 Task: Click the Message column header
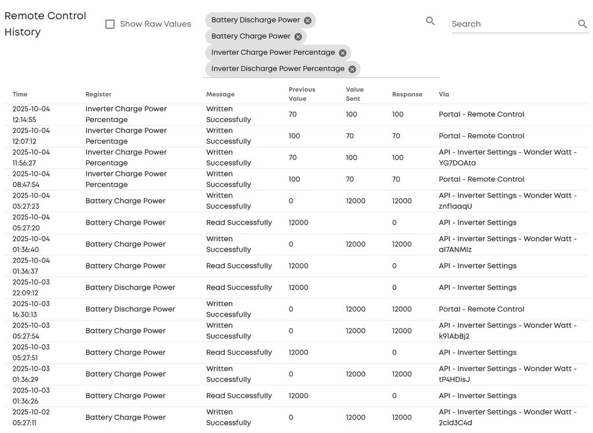click(220, 94)
